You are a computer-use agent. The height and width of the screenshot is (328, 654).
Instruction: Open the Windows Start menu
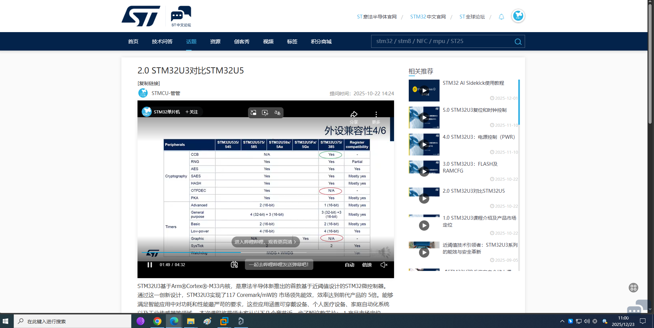5,321
